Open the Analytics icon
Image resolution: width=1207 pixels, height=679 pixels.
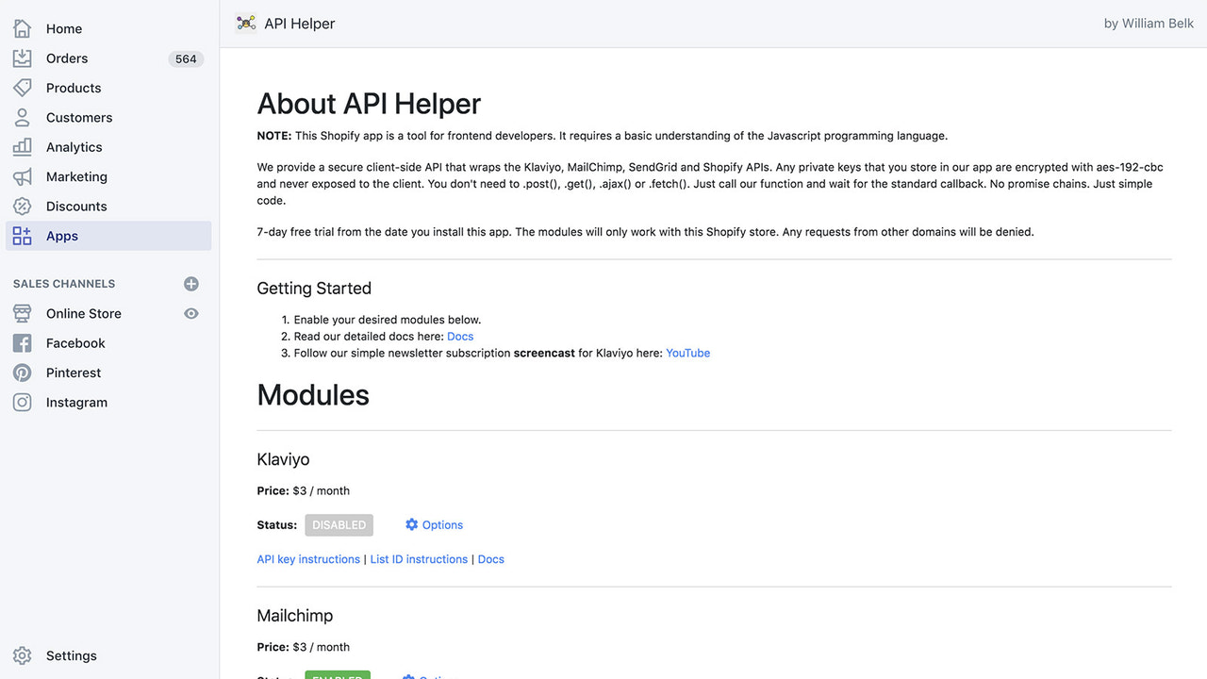[21, 147]
